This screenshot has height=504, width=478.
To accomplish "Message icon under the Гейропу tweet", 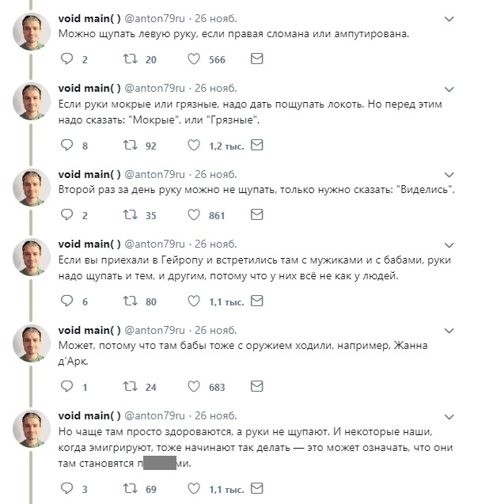I will point(257,301).
